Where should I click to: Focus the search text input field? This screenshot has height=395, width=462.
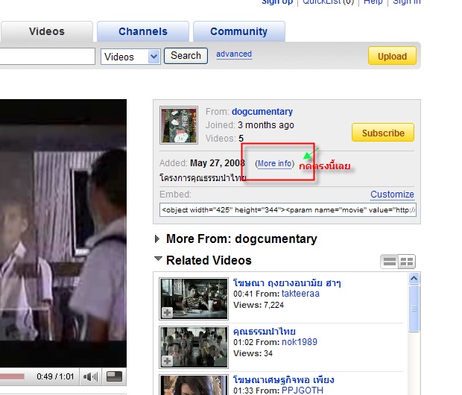[47, 56]
